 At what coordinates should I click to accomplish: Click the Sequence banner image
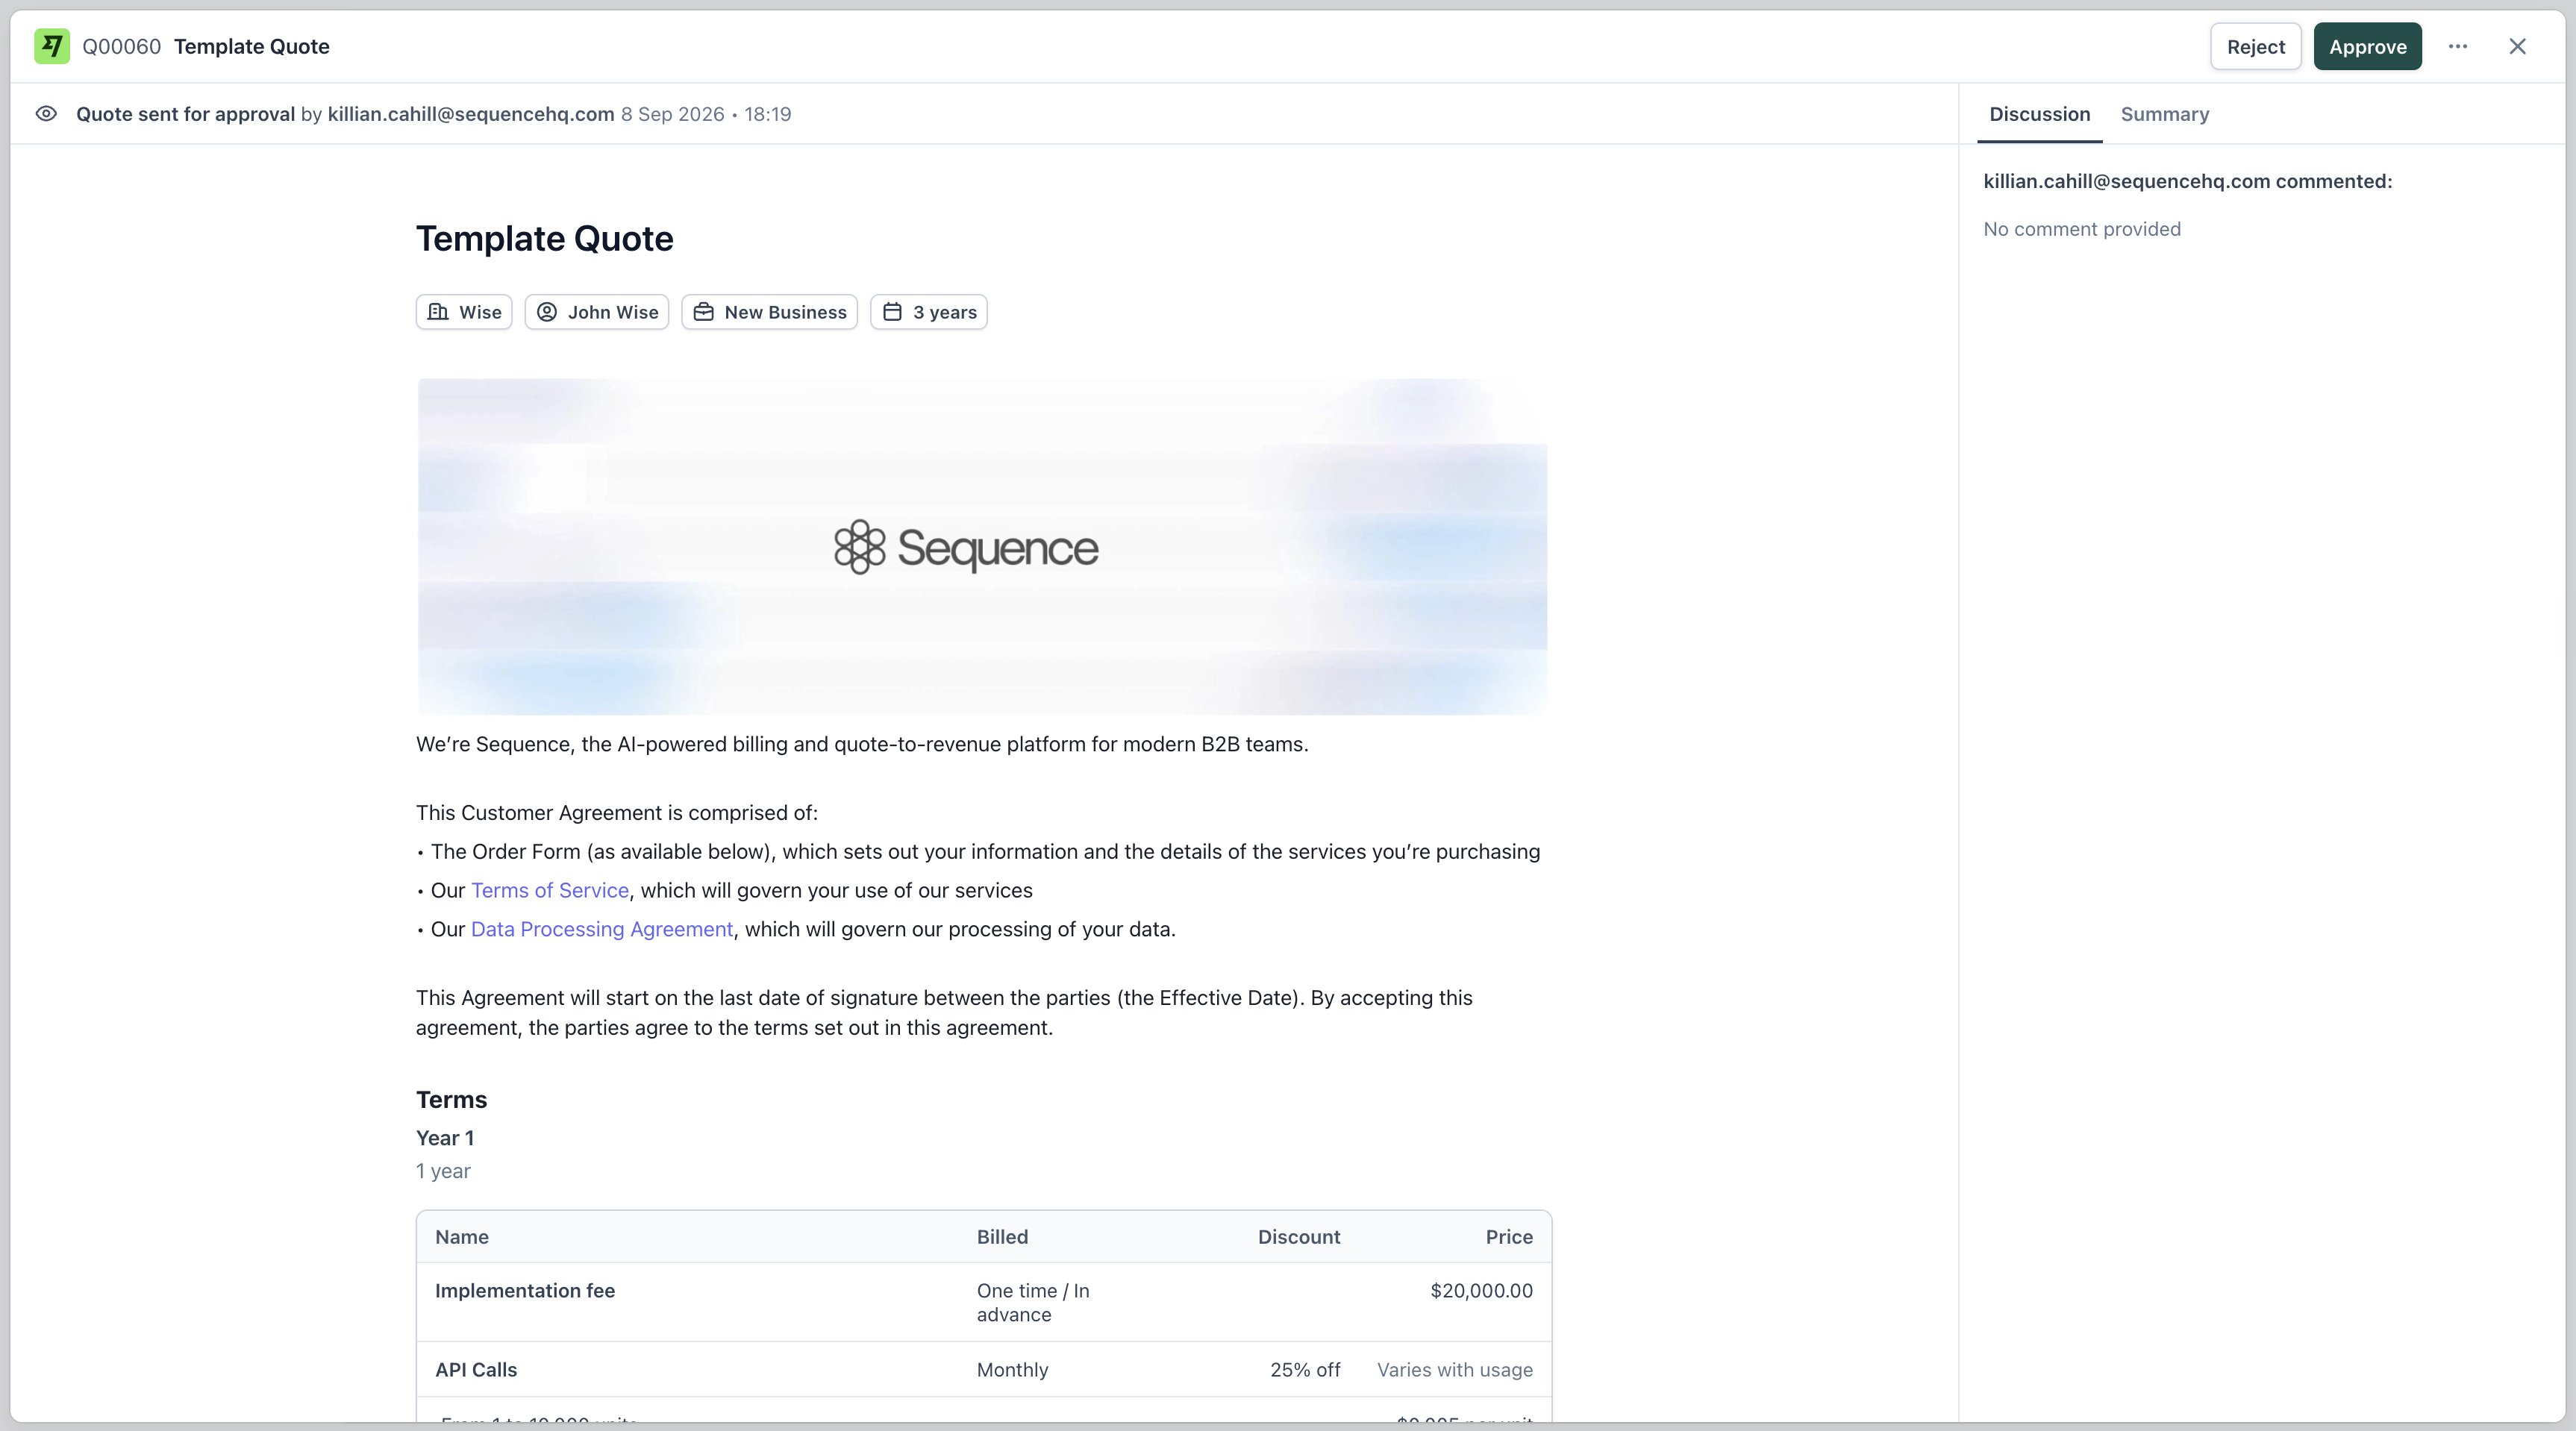pos(982,546)
